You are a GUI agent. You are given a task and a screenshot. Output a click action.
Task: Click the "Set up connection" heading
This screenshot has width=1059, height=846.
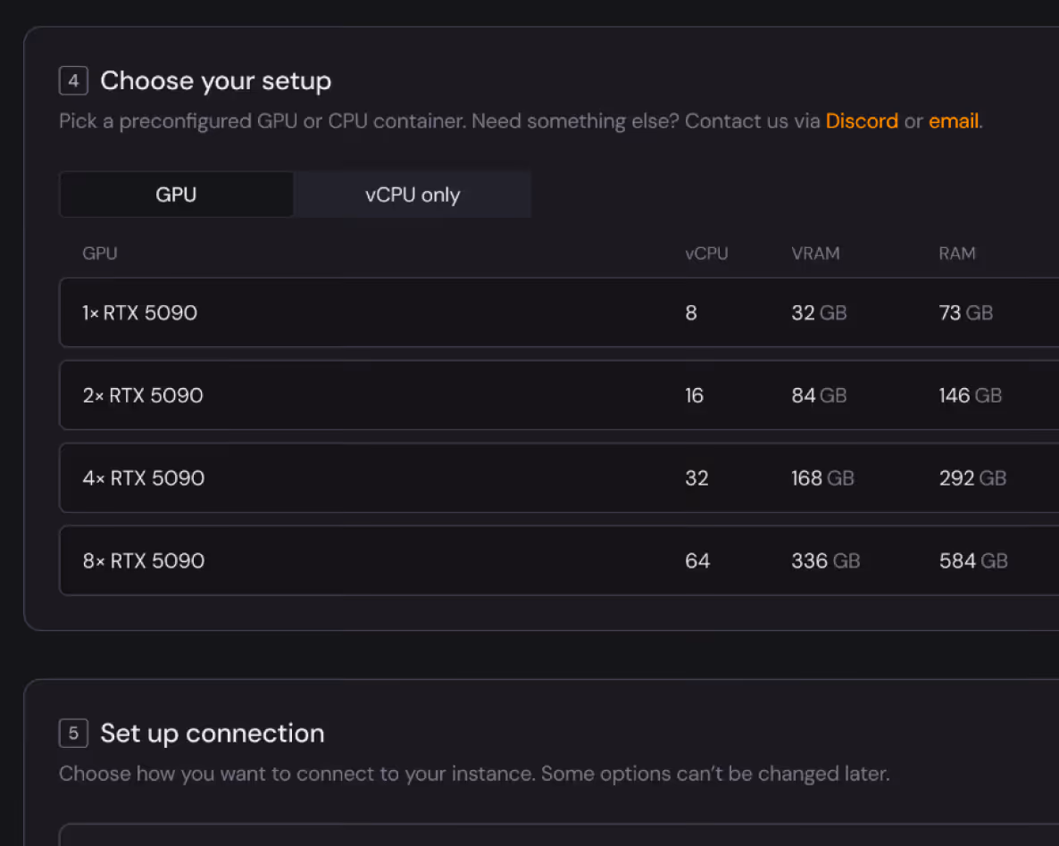tap(213, 734)
